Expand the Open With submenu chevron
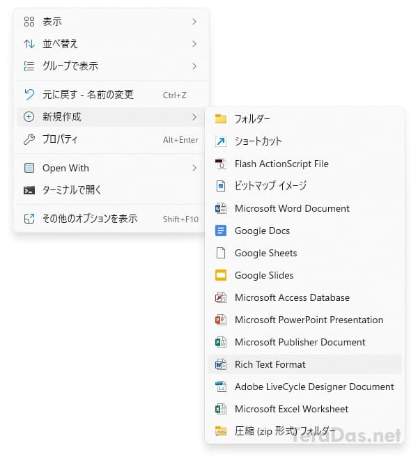The width and height of the screenshot is (418, 459). click(x=194, y=168)
